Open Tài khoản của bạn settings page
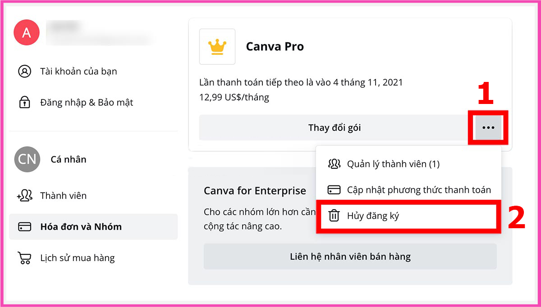Image resolution: width=541 pixels, height=307 pixels. 78,71
